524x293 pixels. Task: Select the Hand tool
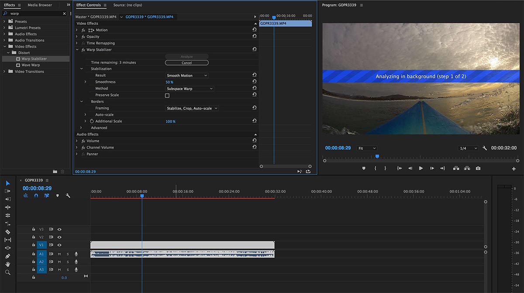pos(7,264)
